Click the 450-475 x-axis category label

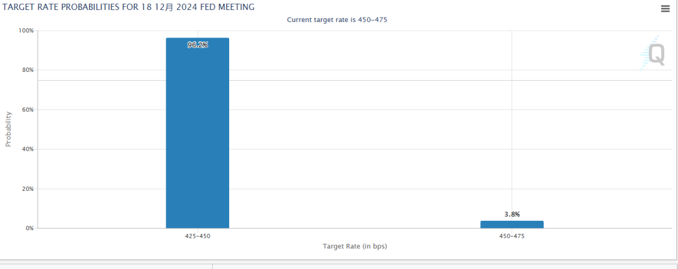point(512,236)
